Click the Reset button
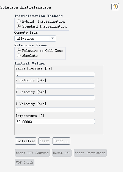This screenshot has height=172, width=123. pyautogui.click(x=44, y=141)
